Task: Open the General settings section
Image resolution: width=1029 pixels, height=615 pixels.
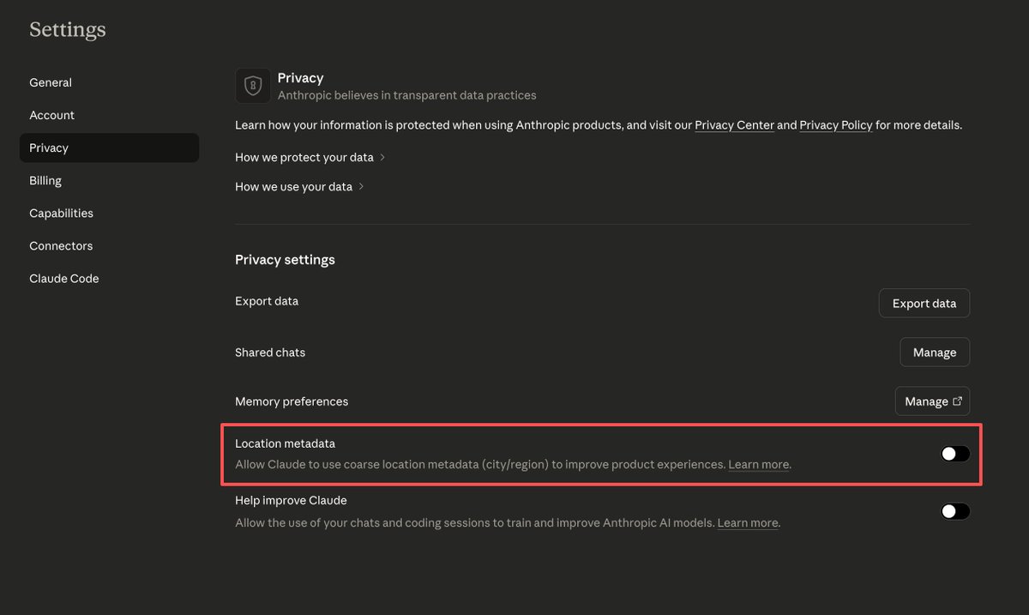Action: click(109, 82)
